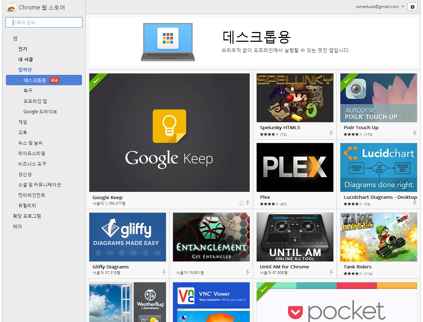The height and width of the screenshot is (322, 423).
Task: Click the Google G icon under Google Keep
Action: click(x=242, y=203)
